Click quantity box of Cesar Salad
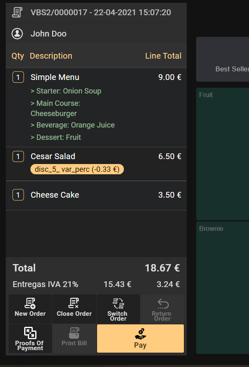 coord(18,156)
